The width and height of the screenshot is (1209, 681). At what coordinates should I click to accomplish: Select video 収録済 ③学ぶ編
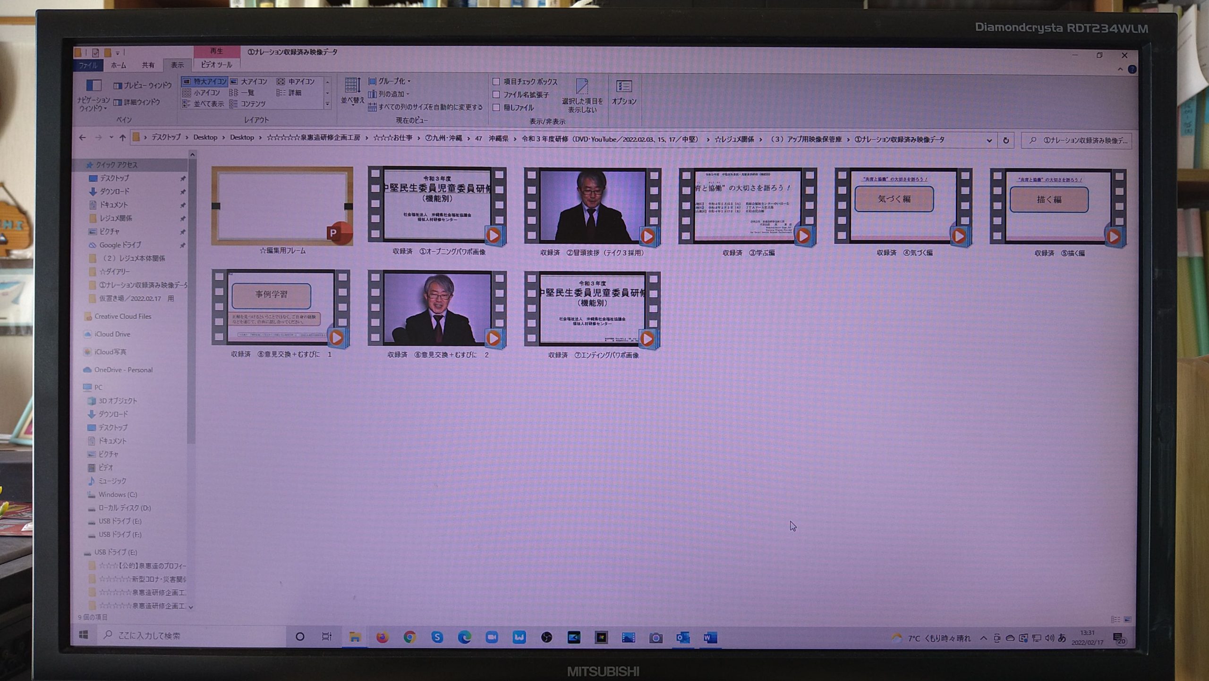[748, 212]
